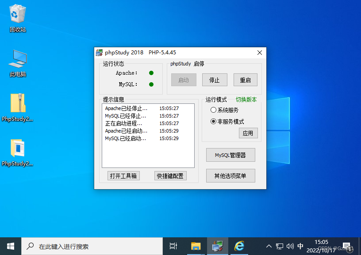Click the volume speaker tray icon
The width and height of the screenshot is (361, 255).
290,246
